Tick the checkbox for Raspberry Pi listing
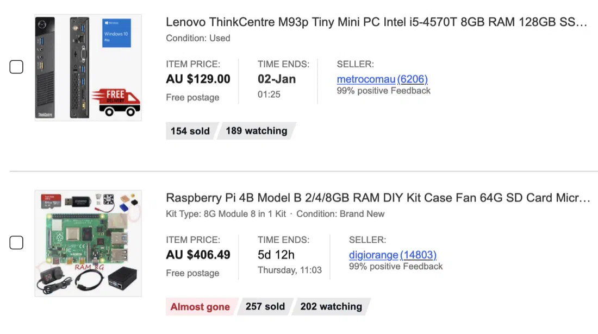Image resolution: width=598 pixels, height=334 pixels. 16,243
